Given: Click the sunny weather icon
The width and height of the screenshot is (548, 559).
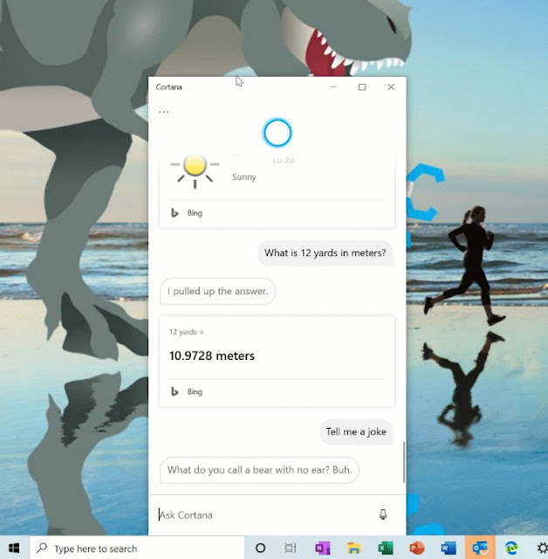Looking at the screenshot, I should pos(195,171).
